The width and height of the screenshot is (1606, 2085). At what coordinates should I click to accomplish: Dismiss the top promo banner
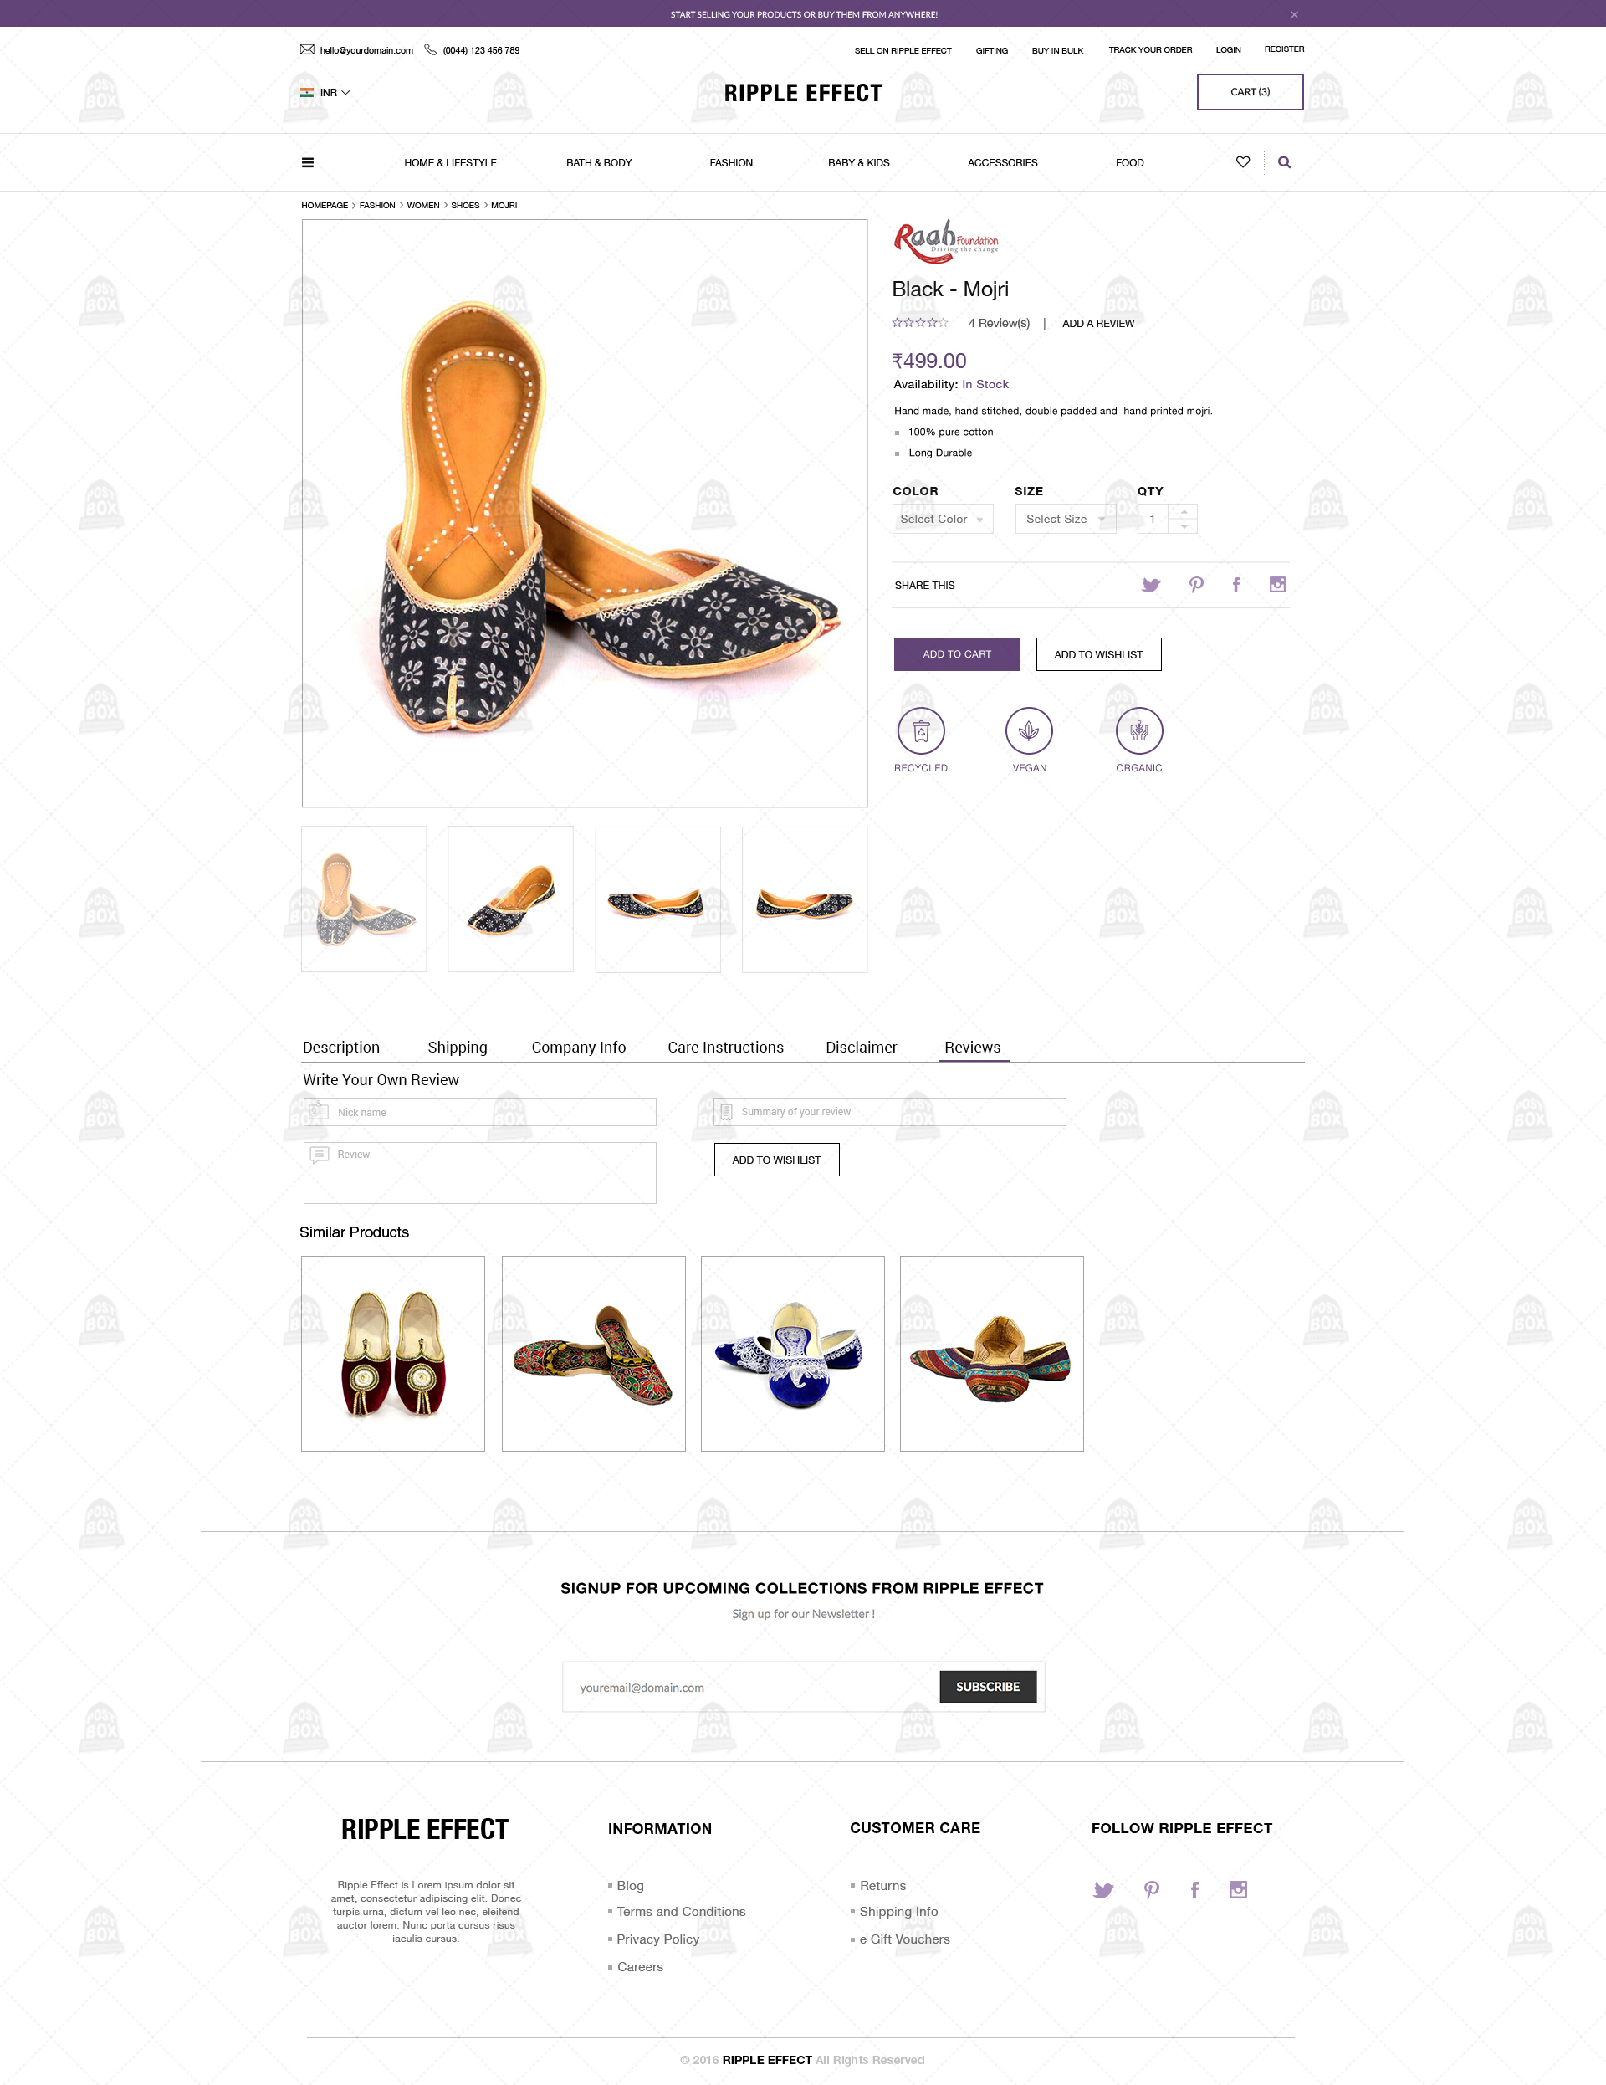pyautogui.click(x=1294, y=14)
